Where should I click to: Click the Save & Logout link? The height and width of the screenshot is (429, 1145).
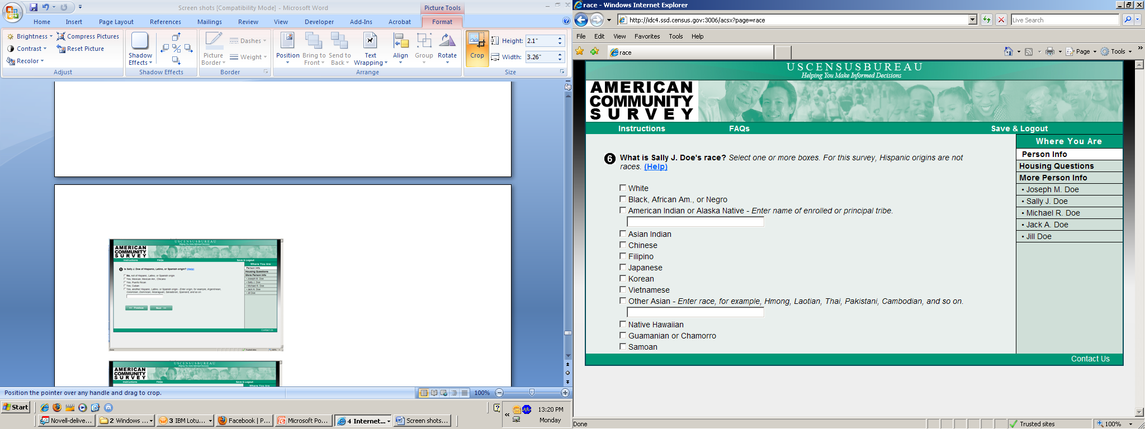(x=1019, y=128)
